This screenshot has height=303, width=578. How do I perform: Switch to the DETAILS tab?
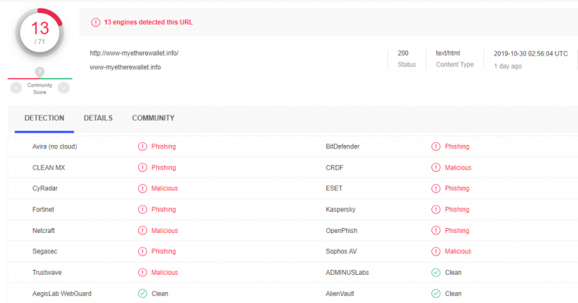coord(98,118)
